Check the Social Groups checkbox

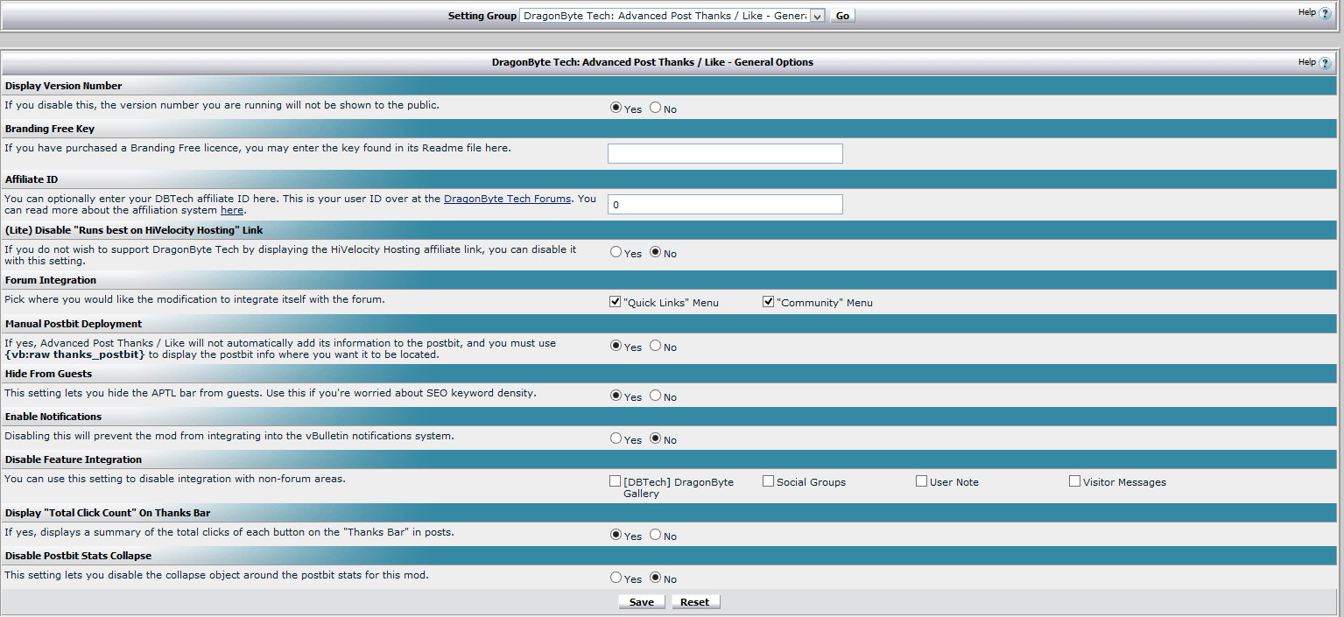coord(769,481)
